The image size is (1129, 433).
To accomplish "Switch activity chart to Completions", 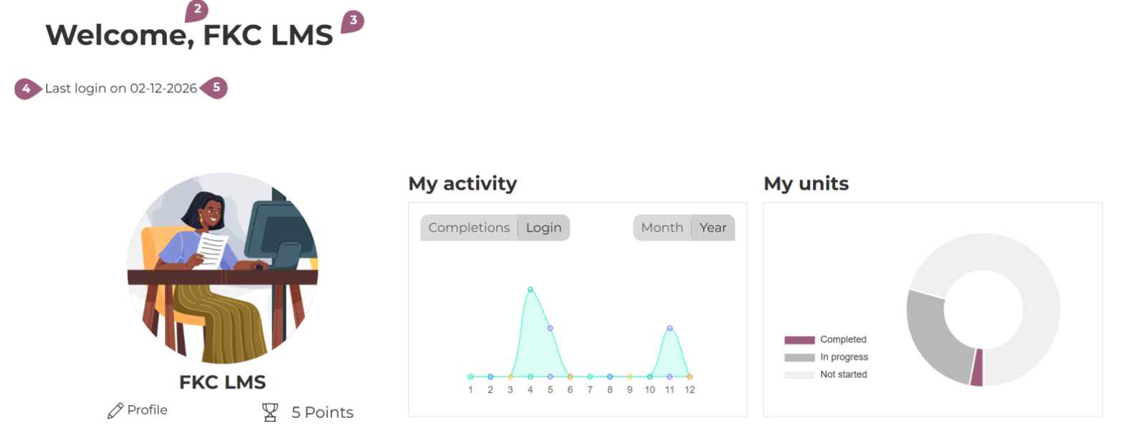I will point(469,228).
